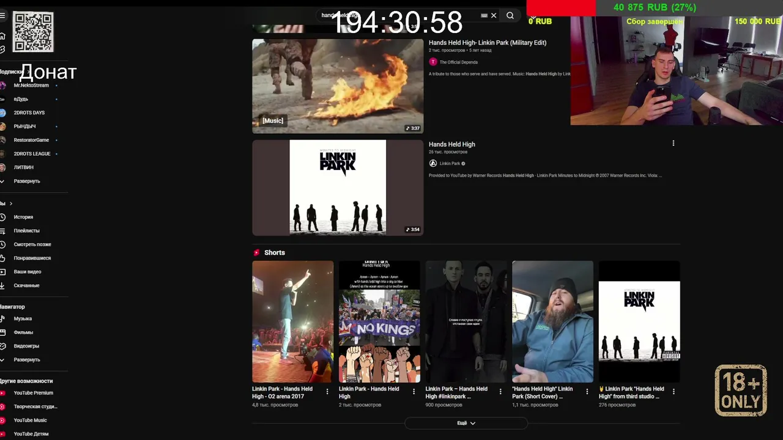Viewport: 783px width, 440px height.
Task: Click the donation goal progress bar
Action: coord(655,7)
